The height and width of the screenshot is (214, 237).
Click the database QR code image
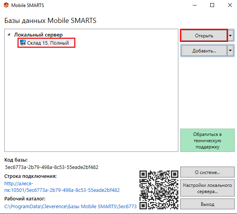159,190
